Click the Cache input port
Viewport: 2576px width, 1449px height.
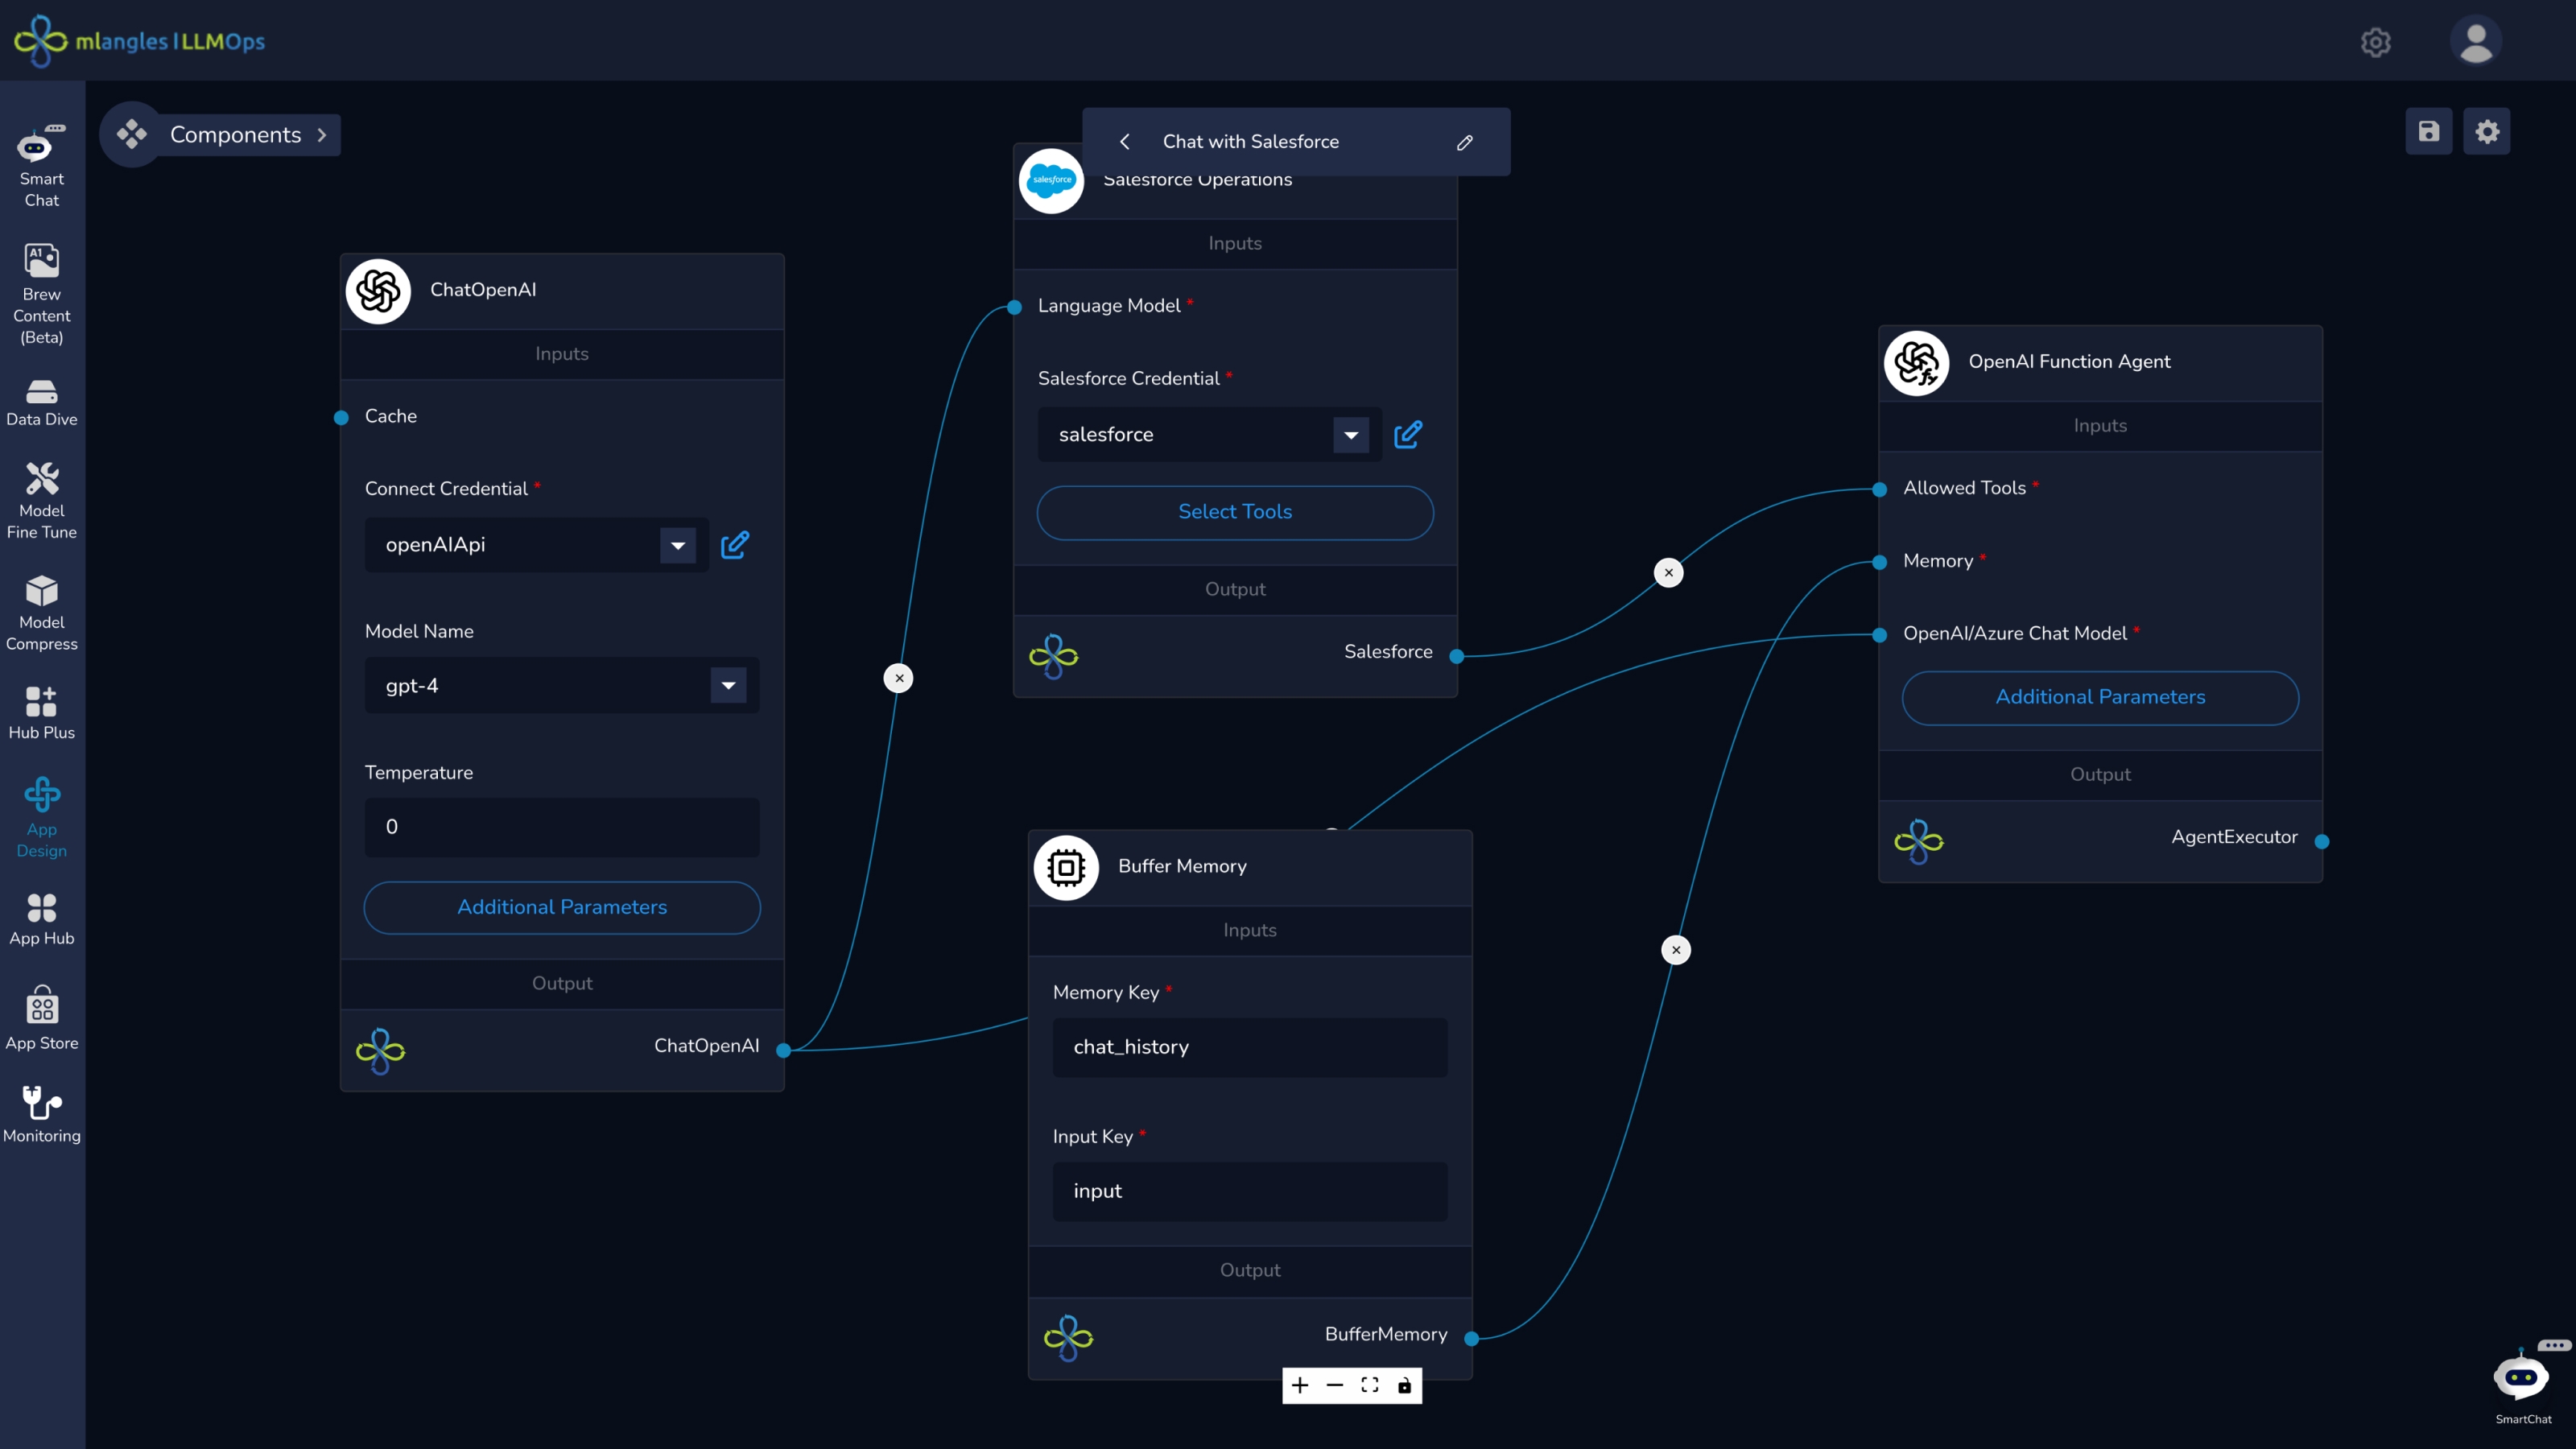pos(341,418)
